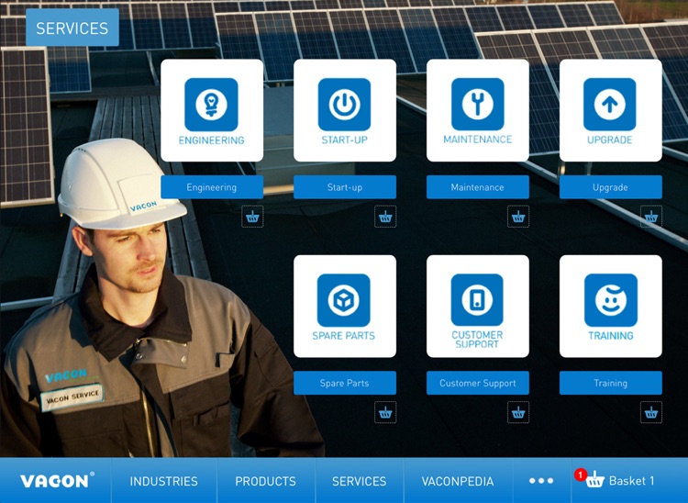Click the blue Engineering button
This screenshot has height=503, width=688.
212,187
